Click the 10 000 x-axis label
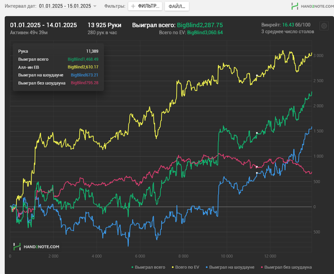 pos(227,256)
